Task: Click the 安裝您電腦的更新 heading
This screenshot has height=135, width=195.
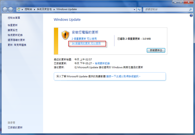Action: click(85, 32)
